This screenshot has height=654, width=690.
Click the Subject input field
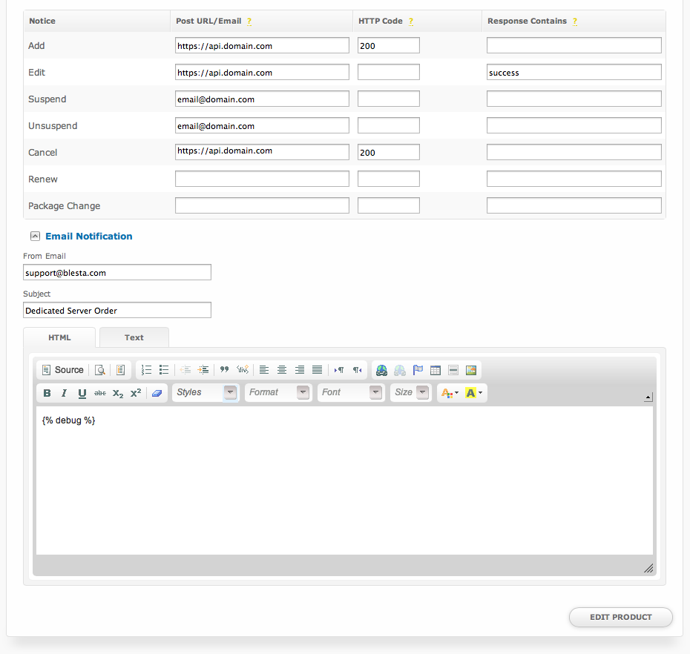tap(117, 310)
